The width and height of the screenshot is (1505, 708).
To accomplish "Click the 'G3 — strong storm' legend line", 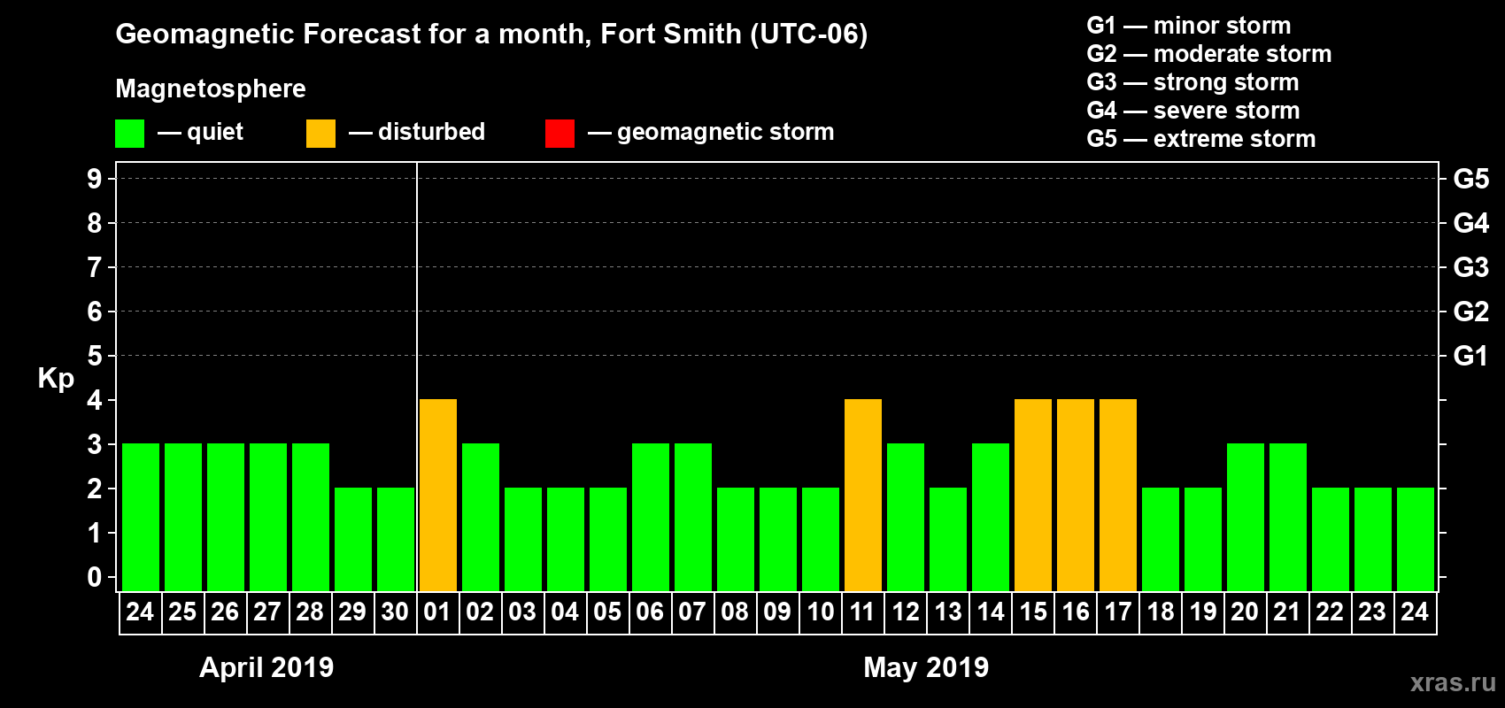I will point(1192,82).
